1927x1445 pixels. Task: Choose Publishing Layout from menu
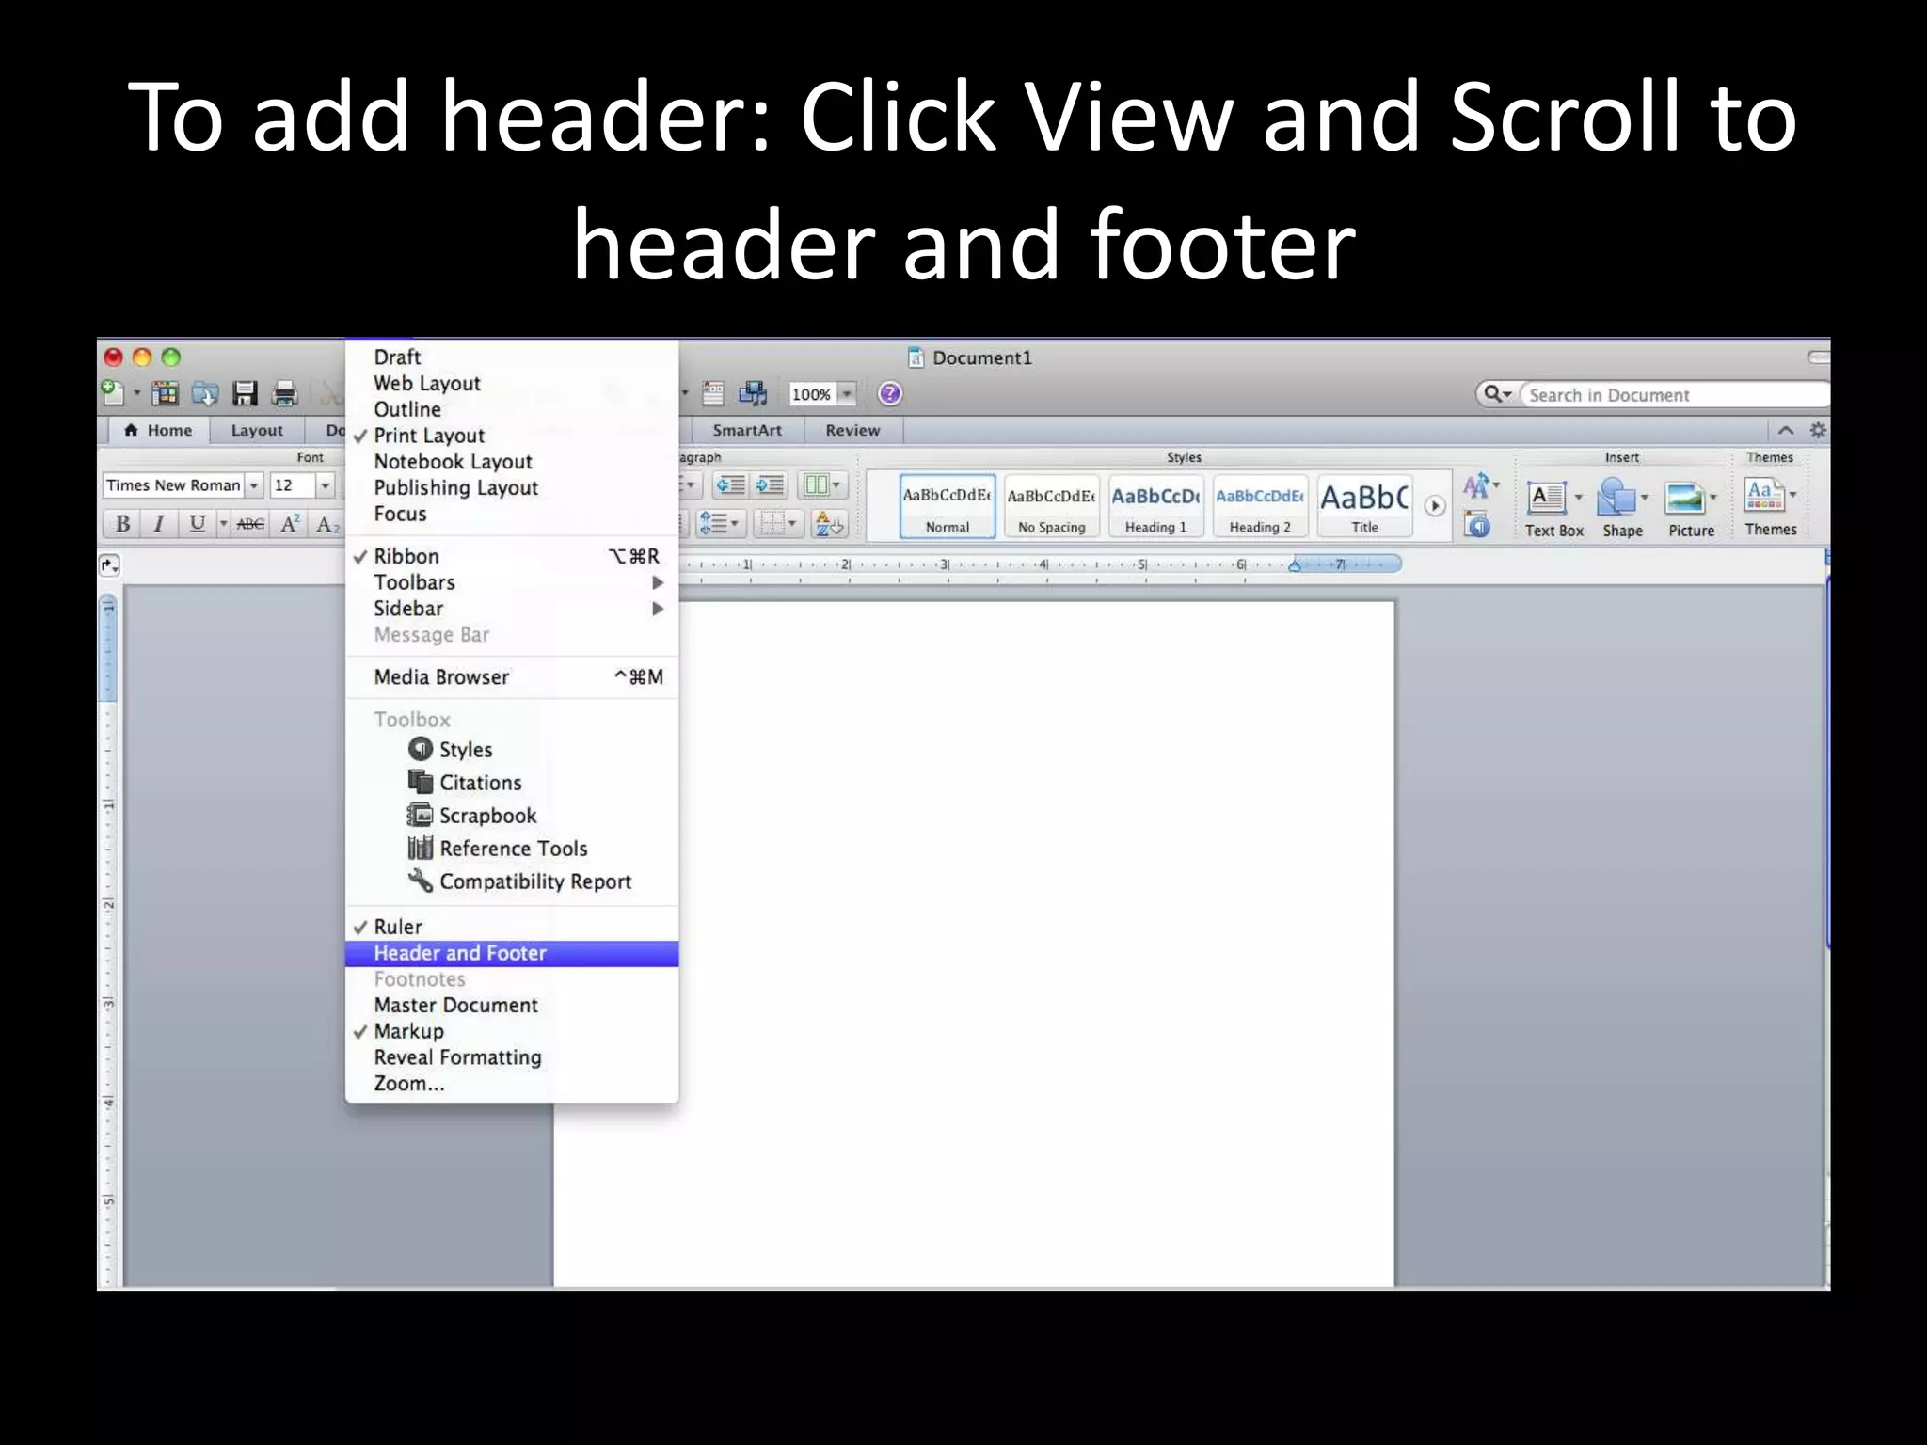[512, 488]
